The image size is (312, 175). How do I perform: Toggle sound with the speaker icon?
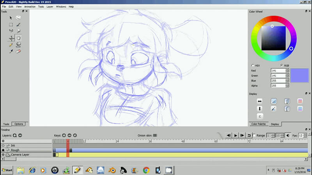(x=288, y=135)
